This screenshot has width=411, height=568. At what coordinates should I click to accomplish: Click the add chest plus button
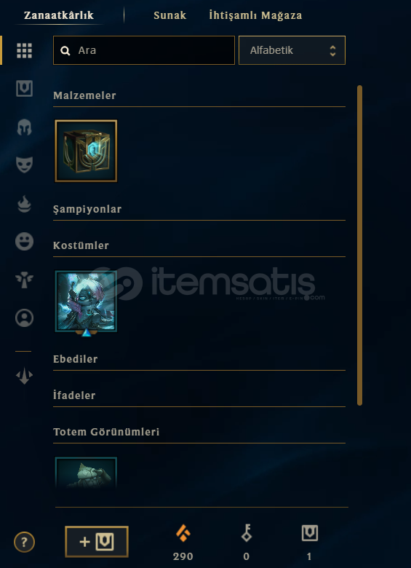(x=97, y=542)
